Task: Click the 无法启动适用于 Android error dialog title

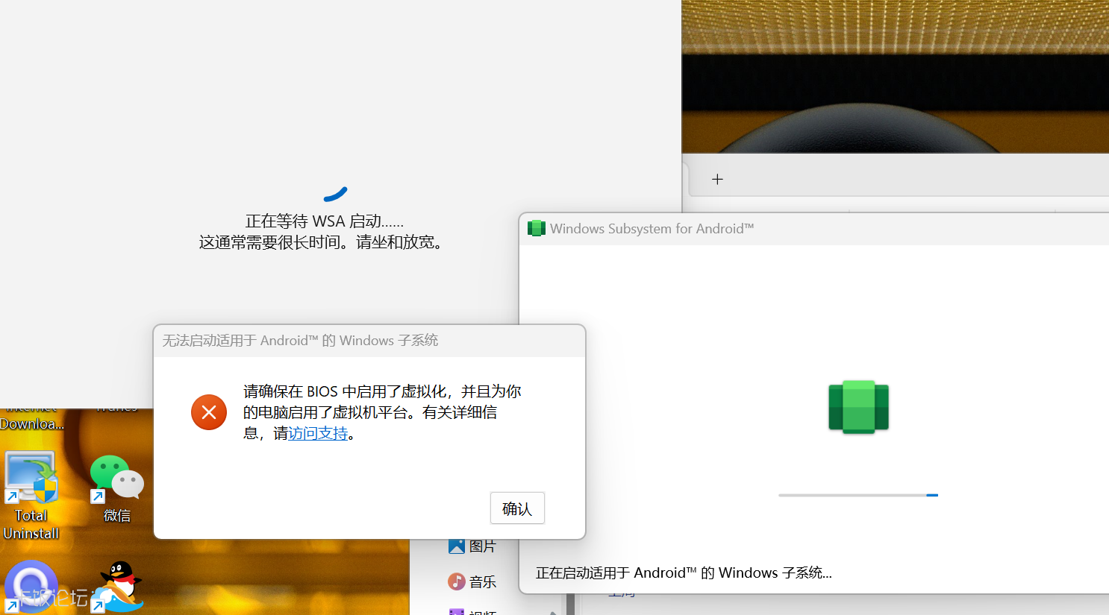Action: (300, 341)
